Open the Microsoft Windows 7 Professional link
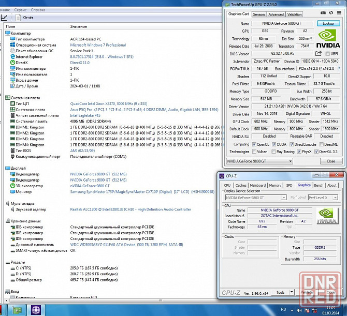 click(x=98, y=45)
